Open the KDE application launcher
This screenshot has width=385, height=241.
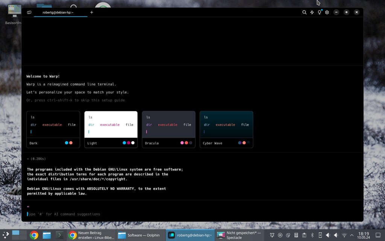6,235
